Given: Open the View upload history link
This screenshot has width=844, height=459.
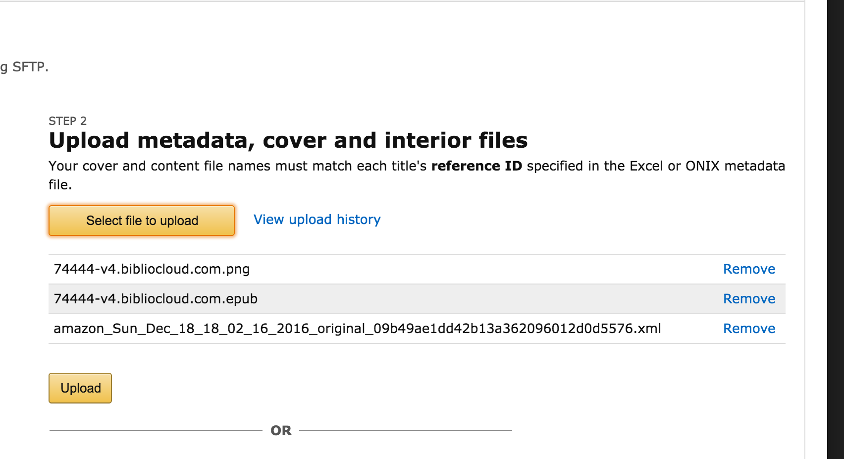Looking at the screenshot, I should click(317, 220).
